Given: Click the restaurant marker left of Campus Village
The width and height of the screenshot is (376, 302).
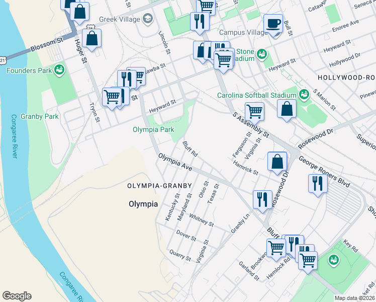Looking at the screenshot, I should click(x=200, y=22).
